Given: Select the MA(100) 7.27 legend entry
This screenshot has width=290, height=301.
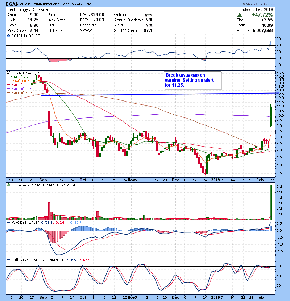Looking at the screenshot, I should pyautogui.click(x=20, y=93).
